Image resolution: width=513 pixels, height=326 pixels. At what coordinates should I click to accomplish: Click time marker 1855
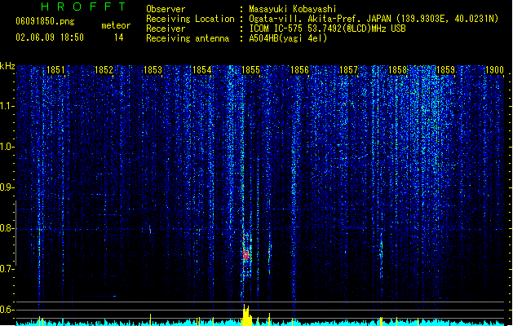[x=250, y=70]
